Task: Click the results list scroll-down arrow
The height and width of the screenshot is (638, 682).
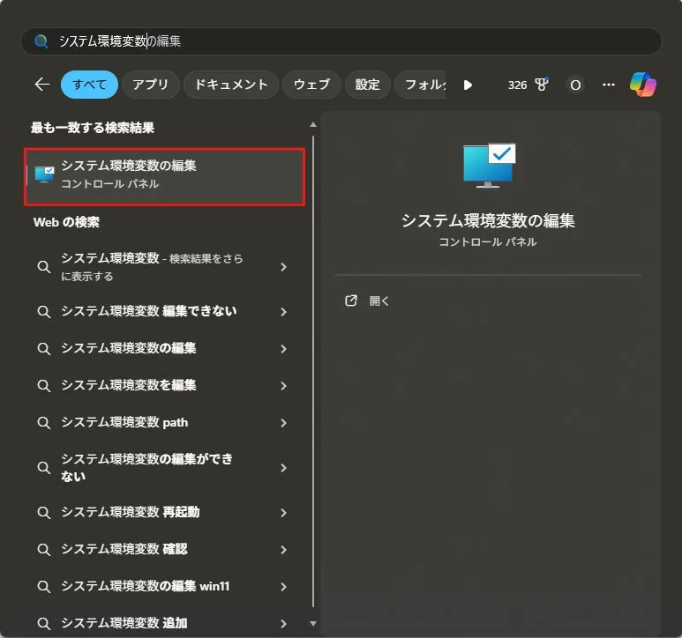Action: (x=312, y=623)
